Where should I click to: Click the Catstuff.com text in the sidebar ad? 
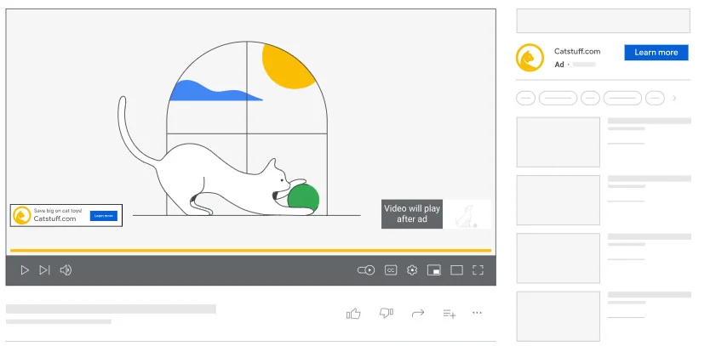click(577, 52)
